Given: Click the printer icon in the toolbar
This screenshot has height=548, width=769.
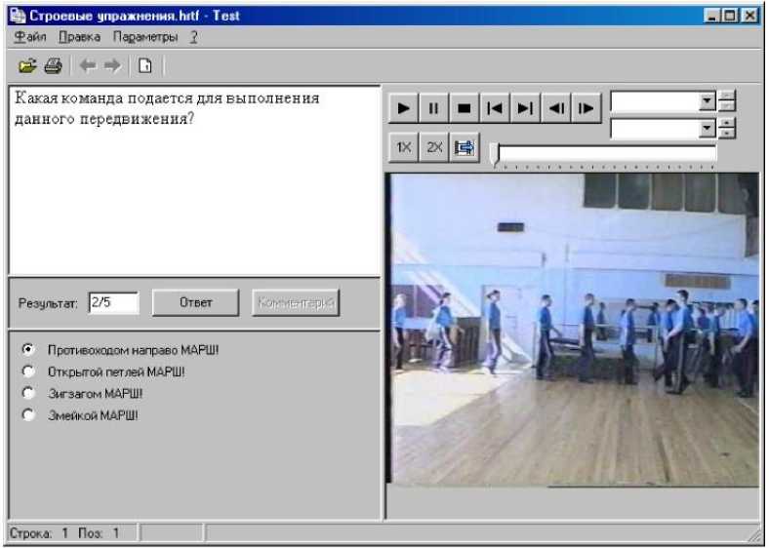Looking at the screenshot, I should tap(53, 65).
